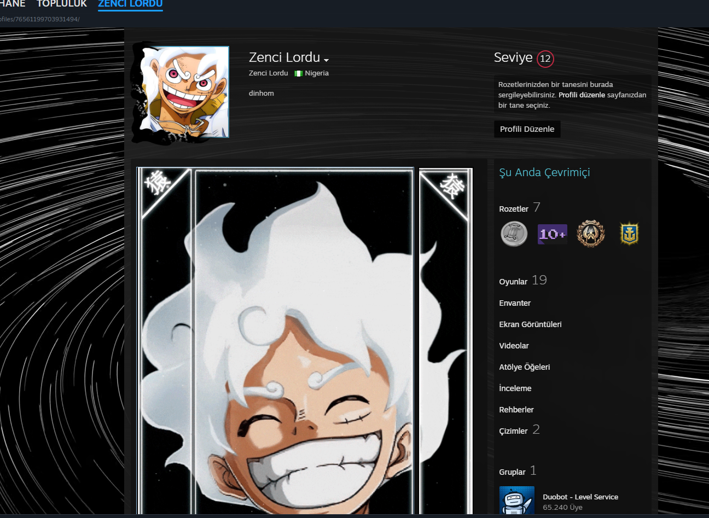Open the round gold emblem badge
Image resolution: width=709 pixels, height=518 pixels.
point(591,234)
